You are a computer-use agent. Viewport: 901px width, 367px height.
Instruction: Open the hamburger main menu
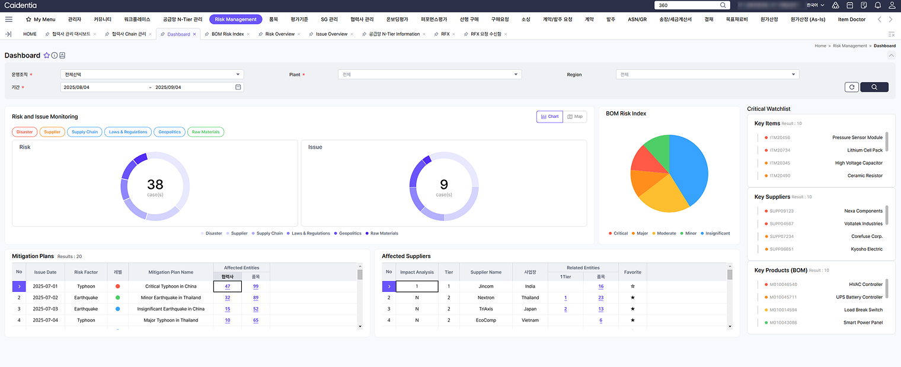[x=9, y=19]
